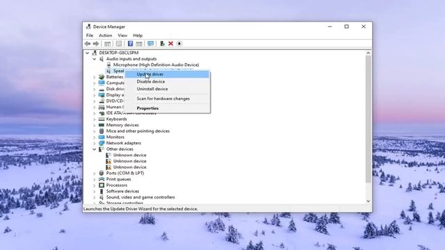
Task: Open the Properties toolbar icon
Action: (119, 44)
